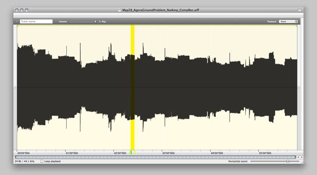This screenshot has height=175, width=317.
Task: Click the file document icon in title bar
Action: coord(119,10)
